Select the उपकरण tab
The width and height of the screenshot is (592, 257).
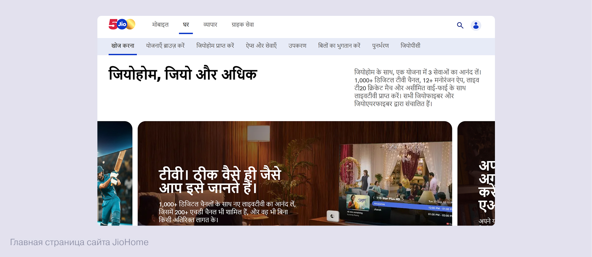pyautogui.click(x=297, y=46)
